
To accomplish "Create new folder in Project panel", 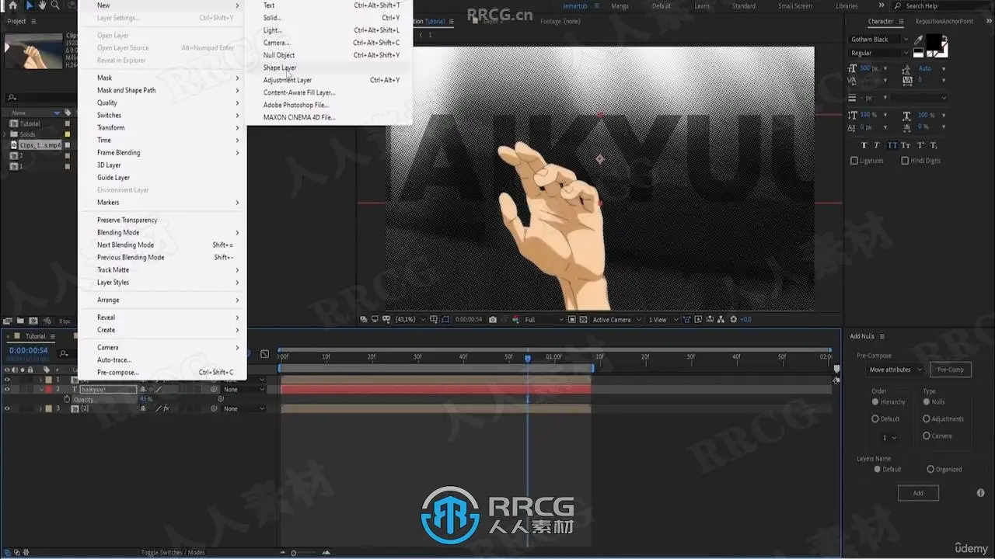I will (x=21, y=321).
